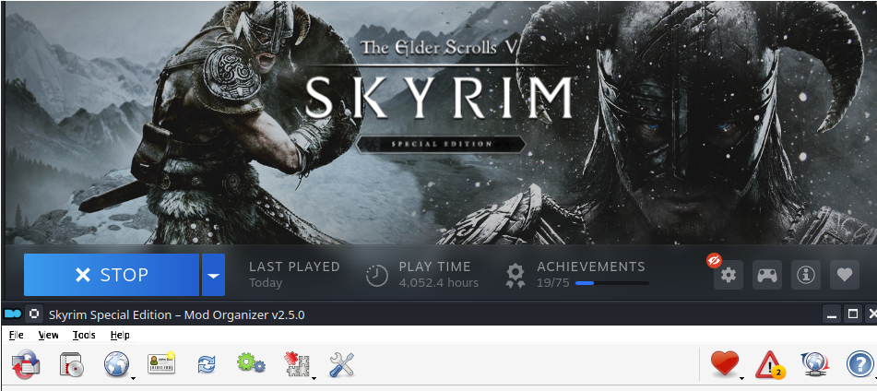877x391 pixels.
Task: Open the File menu in Mod Organizer
Action: [17, 335]
